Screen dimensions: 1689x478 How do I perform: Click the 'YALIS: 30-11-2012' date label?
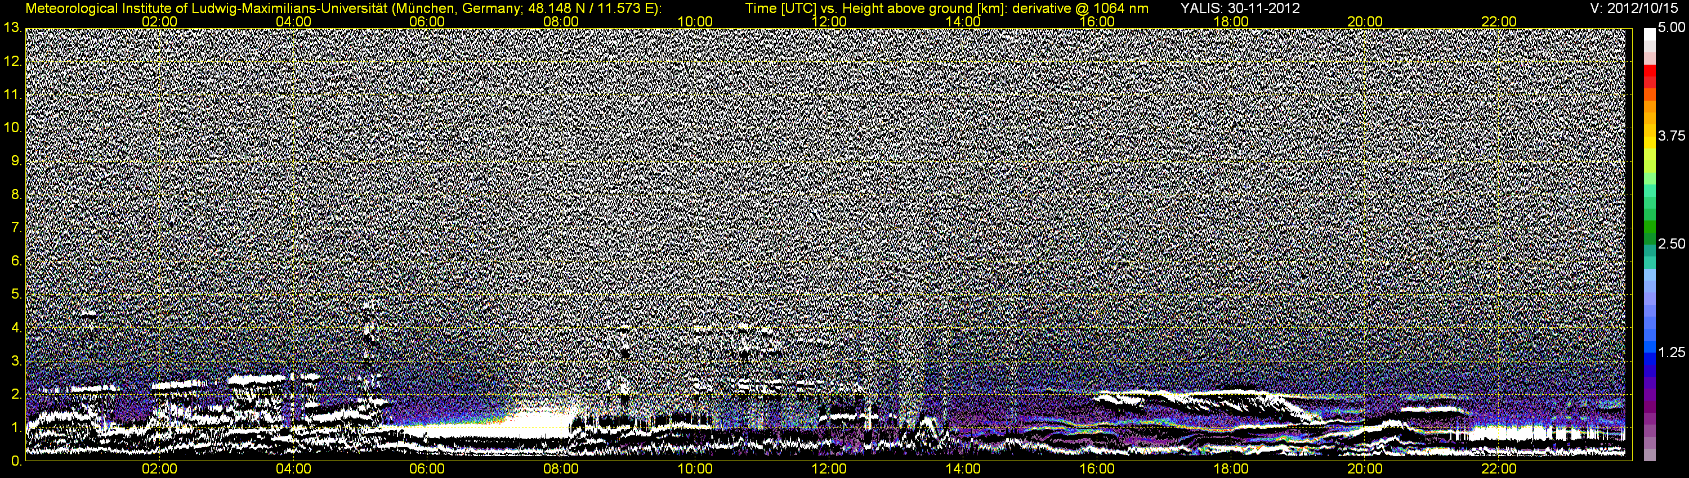tap(1240, 8)
